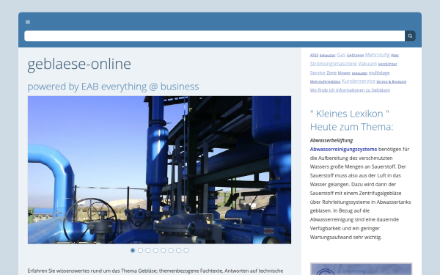The width and height of the screenshot is (440, 275).
Task: Select the first slideshow dot
Action: [x=133, y=250]
